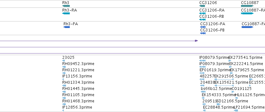Select the Rh3-RA transcript glyph
This screenshot has height=112, width=265.
66,13
